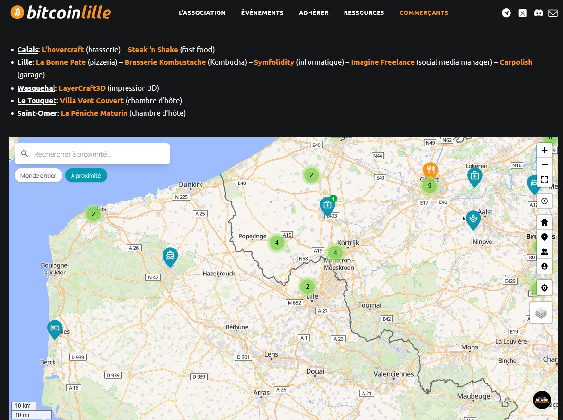Expand the cluster of 2 beside the E40 label

click(311, 175)
